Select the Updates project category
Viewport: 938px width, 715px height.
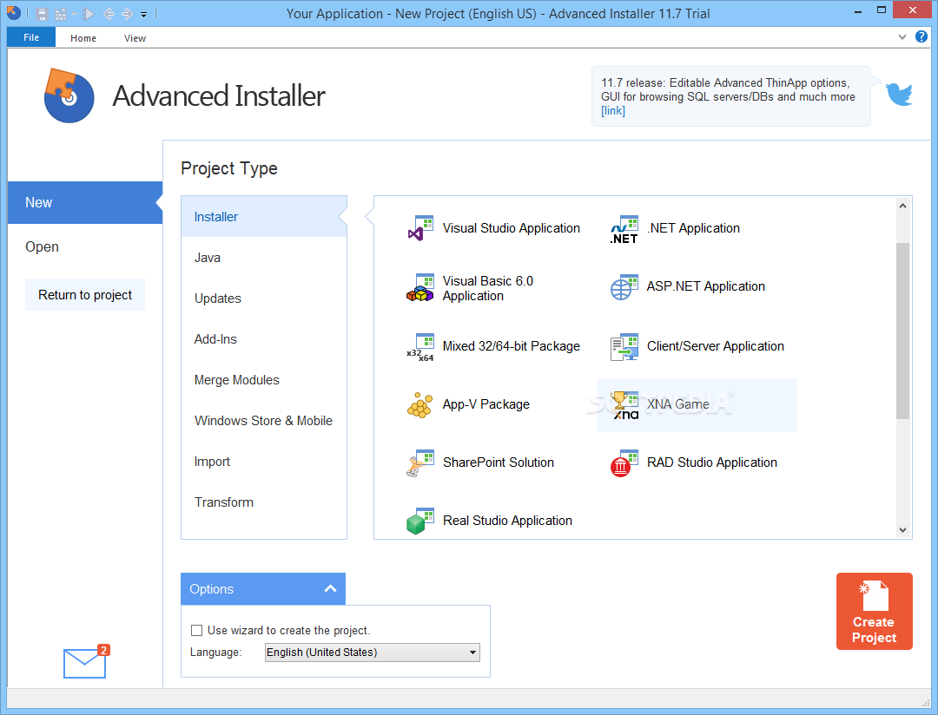(x=264, y=298)
